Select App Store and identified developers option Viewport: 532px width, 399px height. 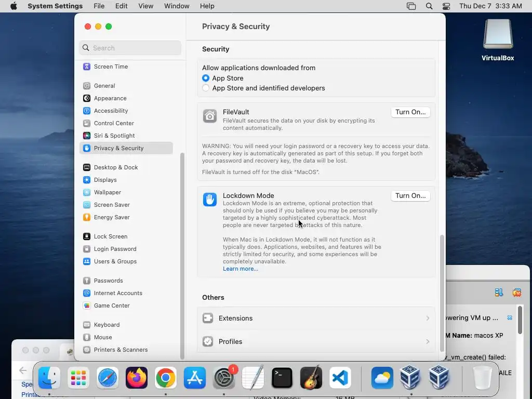point(206,88)
